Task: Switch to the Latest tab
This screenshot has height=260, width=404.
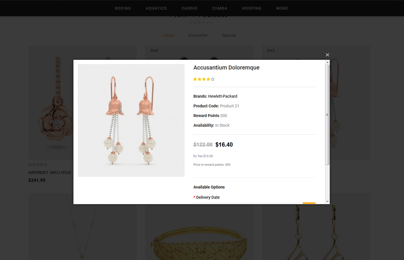Action: tap(168, 35)
